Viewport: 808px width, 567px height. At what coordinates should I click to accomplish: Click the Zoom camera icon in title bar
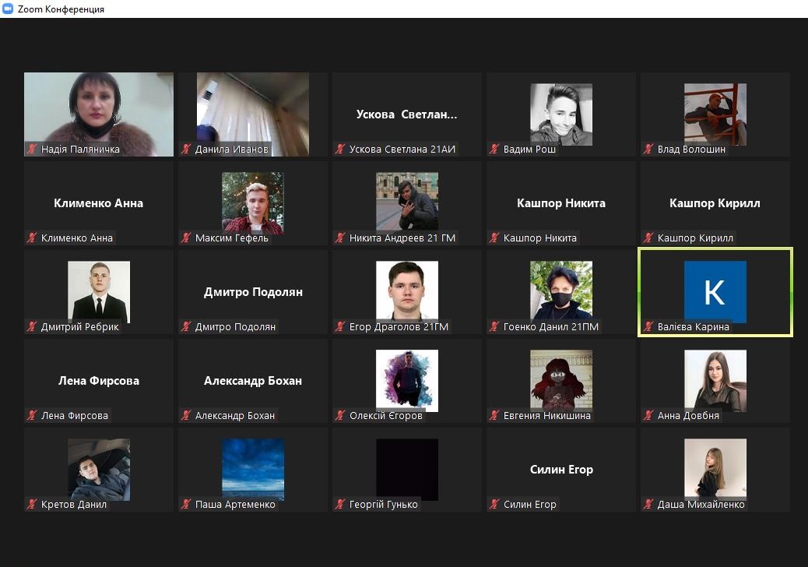click(7, 9)
